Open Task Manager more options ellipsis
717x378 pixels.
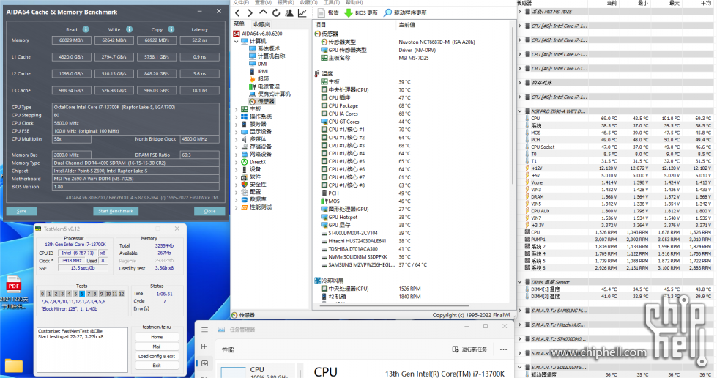coord(503,349)
